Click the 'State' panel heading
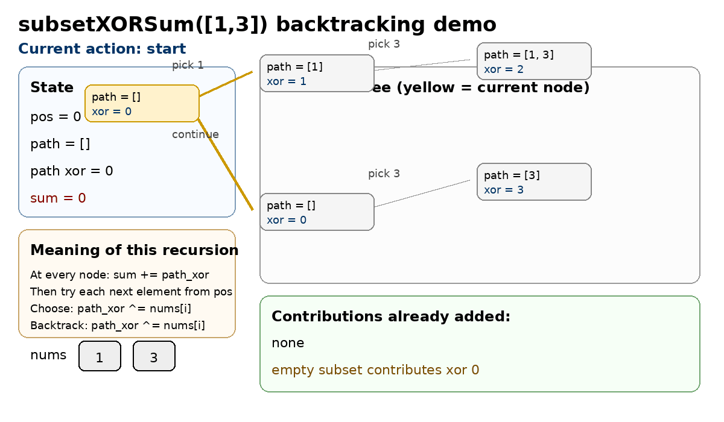Screen dimensions: 724x422 click(x=52, y=87)
